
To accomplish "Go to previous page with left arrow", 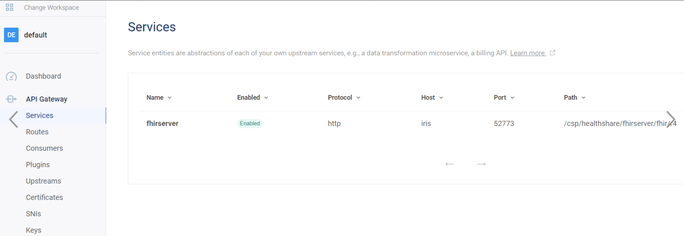I will [449, 164].
